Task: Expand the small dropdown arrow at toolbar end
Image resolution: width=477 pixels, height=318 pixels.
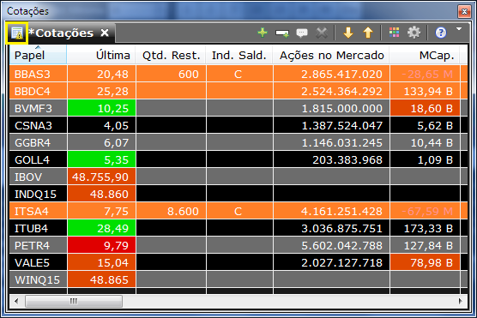Action: (459, 29)
